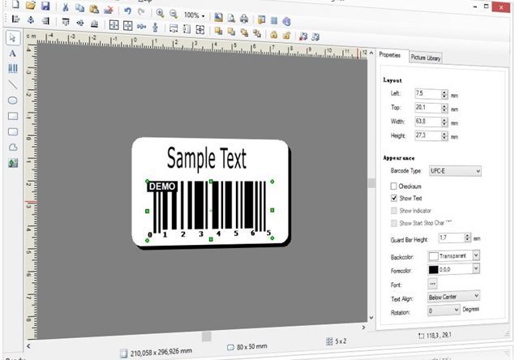Click the Zoom In magnifier icon

pyautogui.click(x=160, y=13)
